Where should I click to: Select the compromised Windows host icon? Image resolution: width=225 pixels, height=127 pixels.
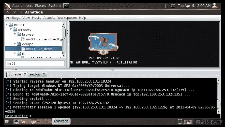(103, 43)
